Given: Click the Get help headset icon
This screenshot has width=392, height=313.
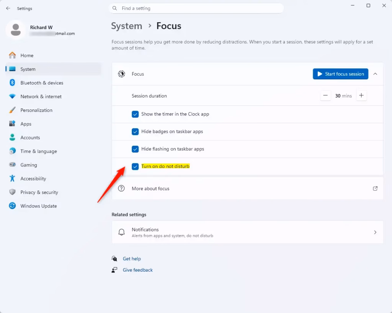Looking at the screenshot, I should [114, 259].
